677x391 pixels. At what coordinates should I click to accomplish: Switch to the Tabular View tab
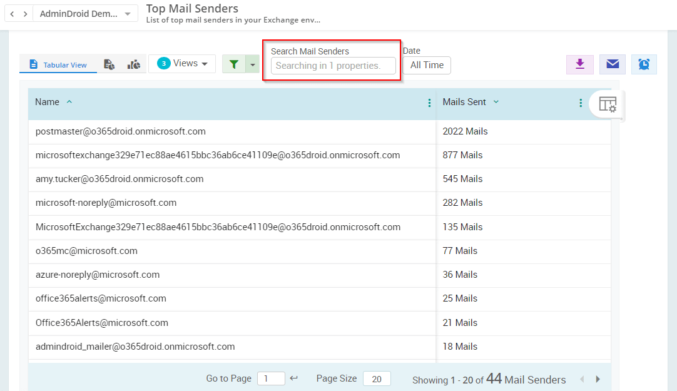58,63
